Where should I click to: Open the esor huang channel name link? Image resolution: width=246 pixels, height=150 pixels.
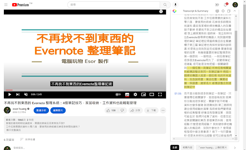[x=20, y=109]
